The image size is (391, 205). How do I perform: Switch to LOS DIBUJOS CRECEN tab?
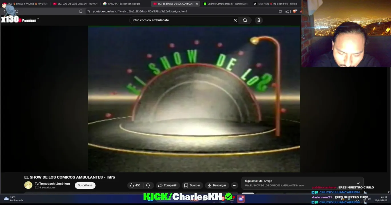(x=75, y=4)
